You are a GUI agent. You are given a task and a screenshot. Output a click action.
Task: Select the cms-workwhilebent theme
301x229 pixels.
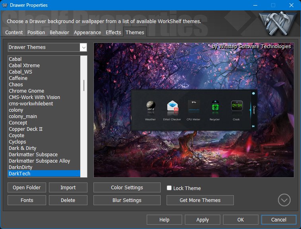[44, 103]
